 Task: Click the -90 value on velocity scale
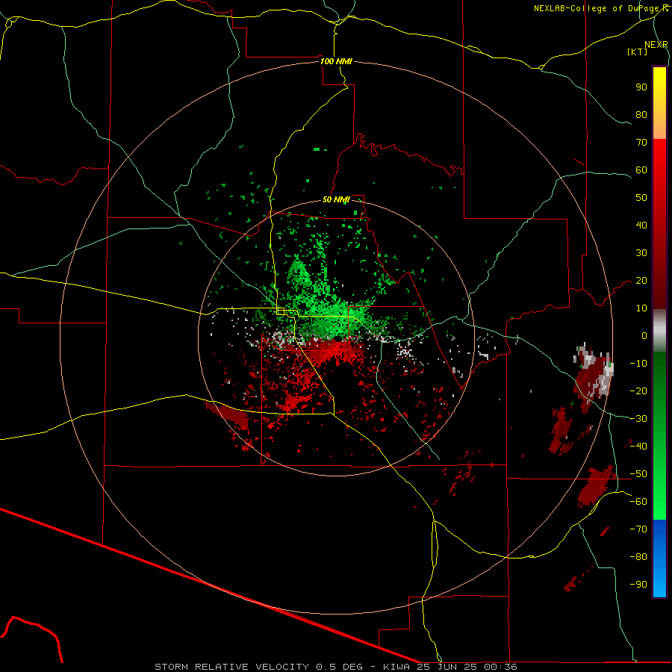coord(638,585)
